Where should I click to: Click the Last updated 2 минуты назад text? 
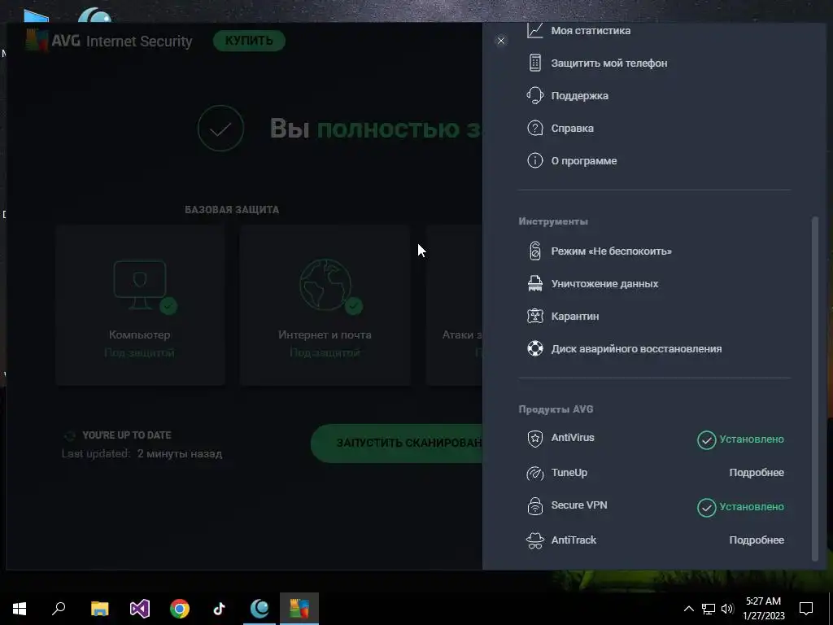click(142, 454)
